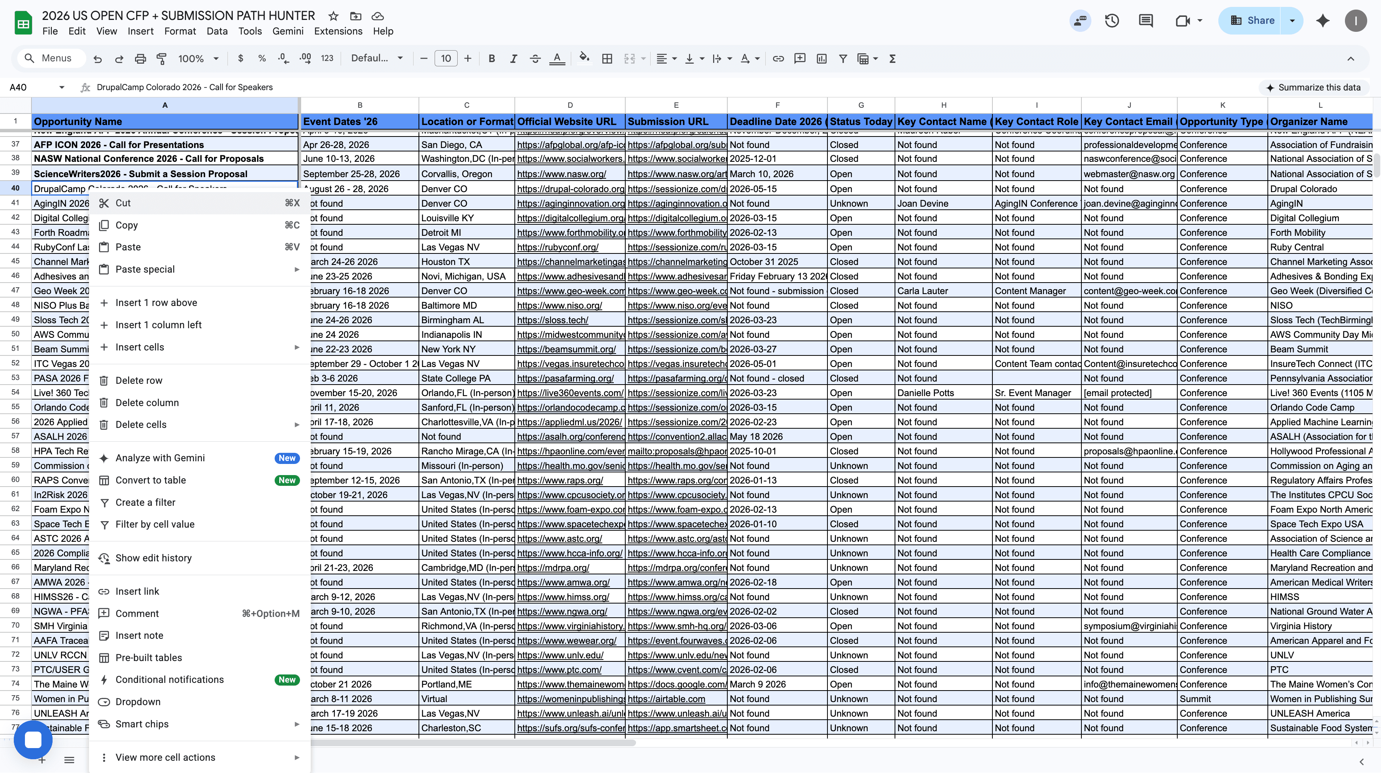Open version history clock icon
The image size is (1381, 773).
pos(1112,21)
